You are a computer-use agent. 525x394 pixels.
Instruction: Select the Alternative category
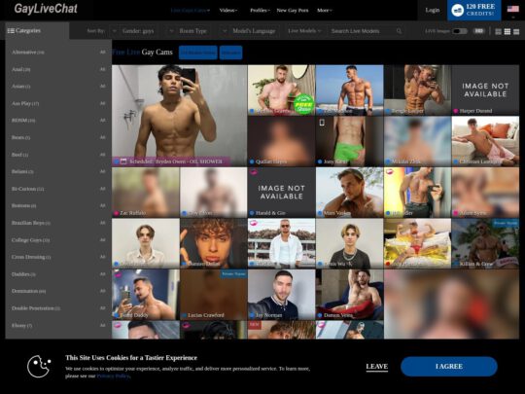pyautogui.click(x=28, y=53)
